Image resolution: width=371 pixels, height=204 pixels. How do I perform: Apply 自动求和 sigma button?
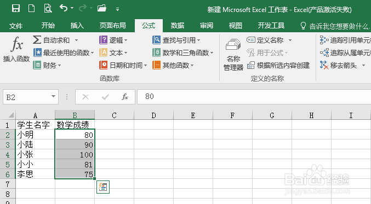click(x=51, y=40)
